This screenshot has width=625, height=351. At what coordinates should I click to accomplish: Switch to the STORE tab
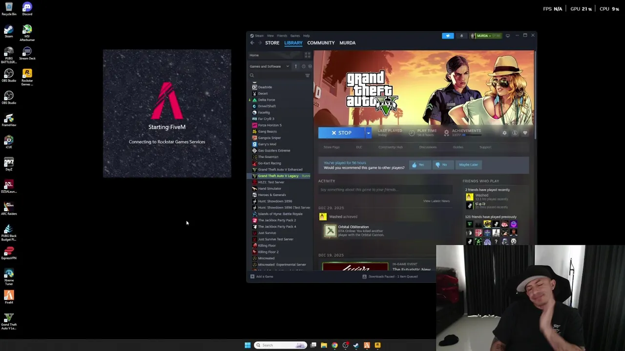click(x=272, y=43)
